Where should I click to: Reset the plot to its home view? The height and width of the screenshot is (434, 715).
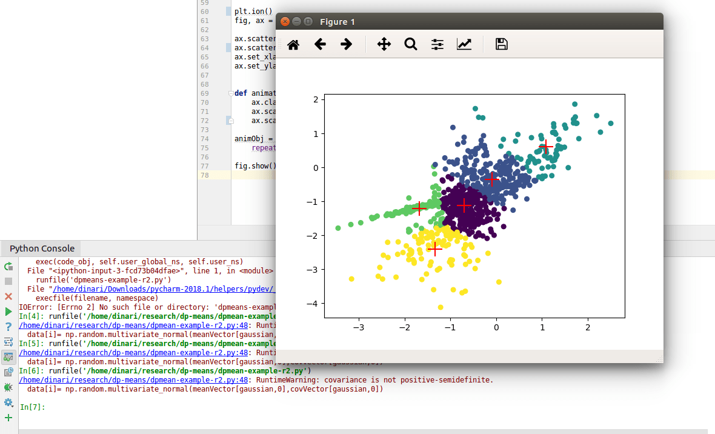coord(293,44)
